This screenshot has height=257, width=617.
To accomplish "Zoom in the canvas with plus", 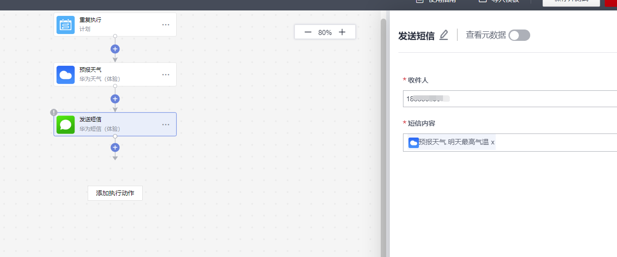I will coord(342,32).
